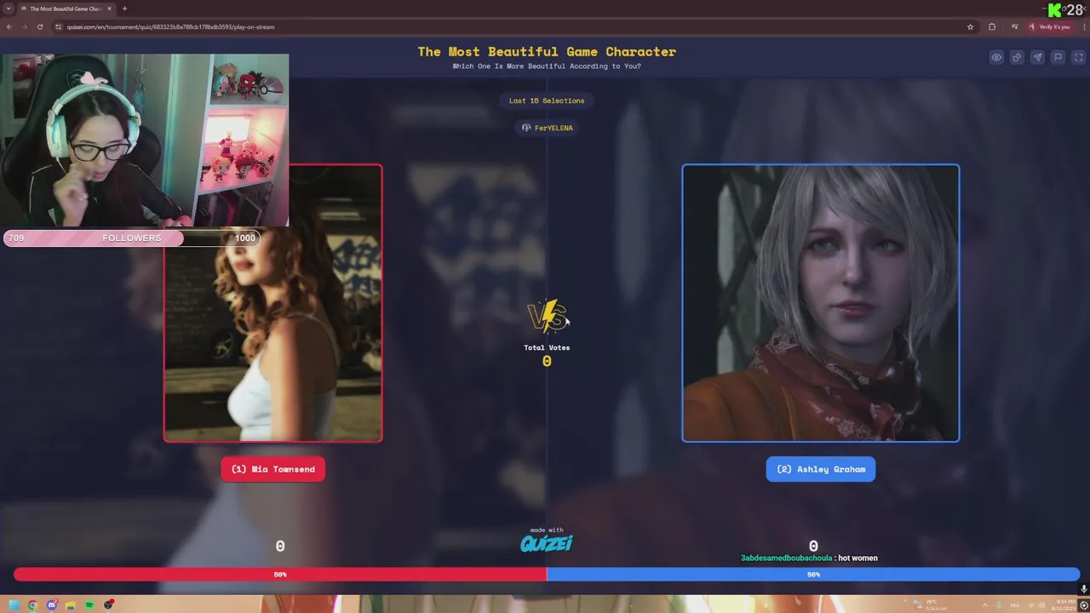
Task: Select the Ashley Graham picture card
Action: click(x=821, y=303)
